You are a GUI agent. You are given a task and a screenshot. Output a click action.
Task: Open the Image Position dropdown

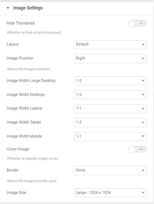coord(110,59)
